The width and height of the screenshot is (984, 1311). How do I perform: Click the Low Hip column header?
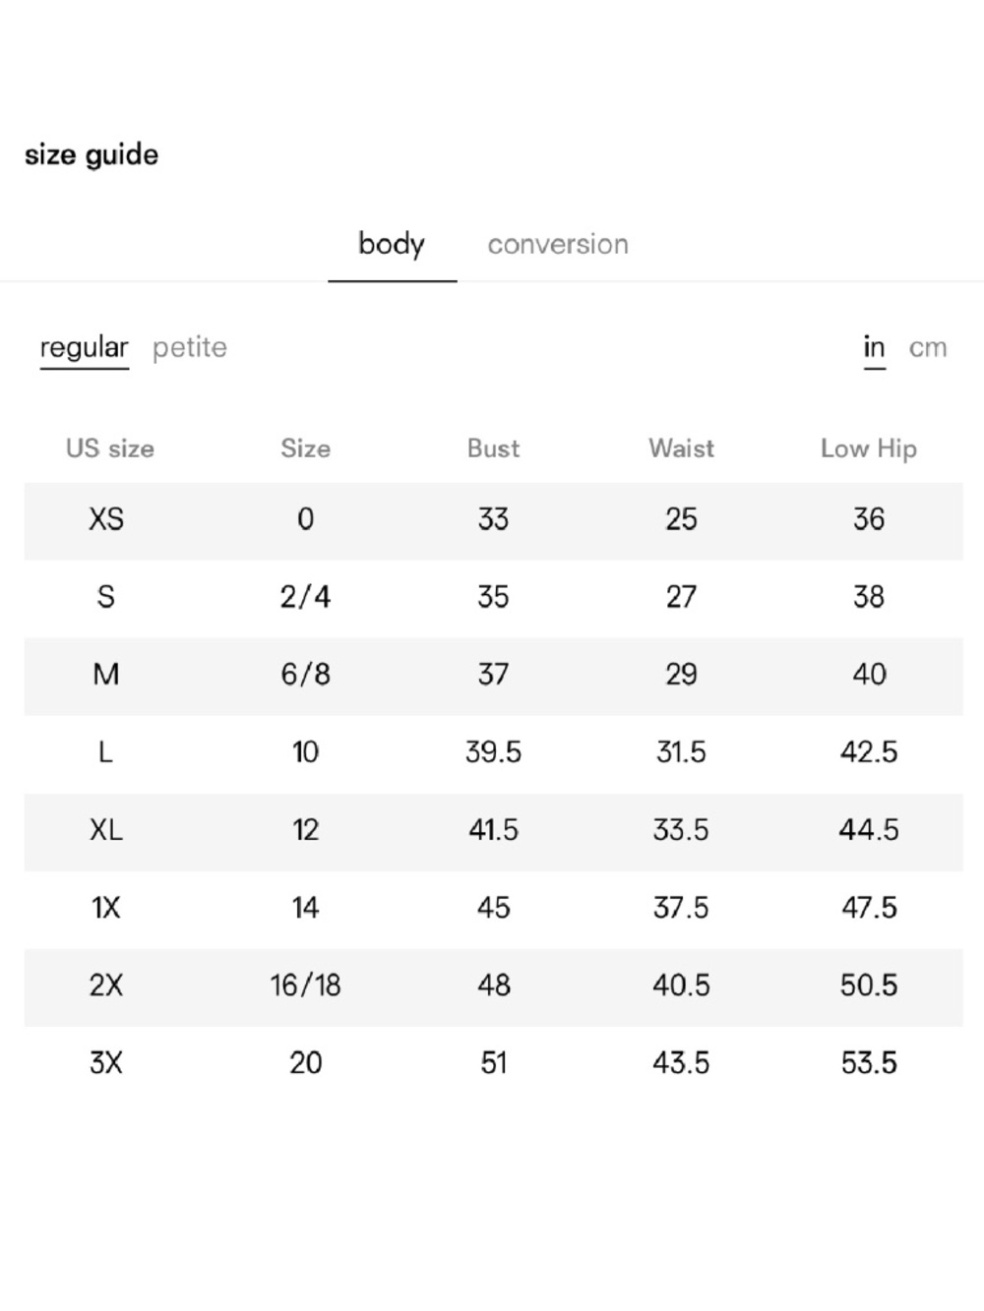pos(869,448)
